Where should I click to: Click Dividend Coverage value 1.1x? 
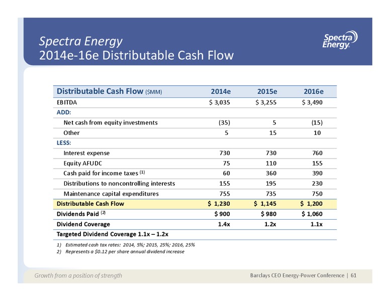click(317, 224)
